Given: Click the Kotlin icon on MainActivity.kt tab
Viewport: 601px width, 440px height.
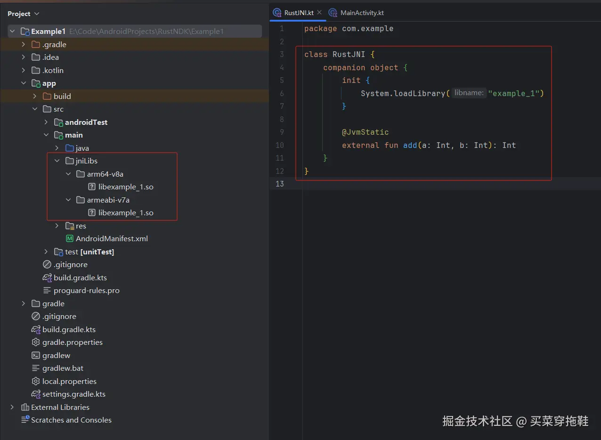Looking at the screenshot, I should tap(333, 13).
